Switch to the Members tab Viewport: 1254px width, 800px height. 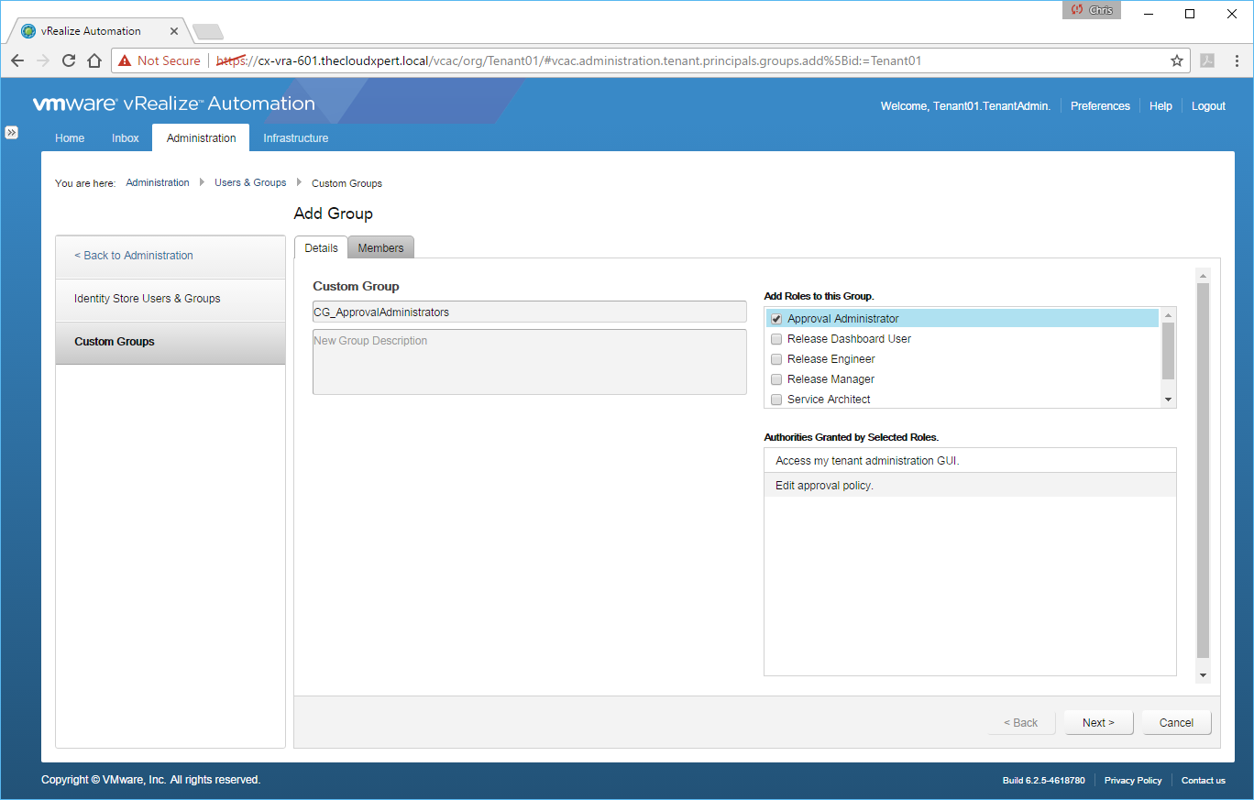(380, 248)
